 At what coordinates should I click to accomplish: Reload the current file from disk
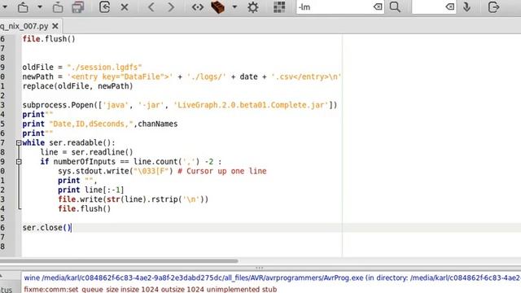click(x=105, y=7)
